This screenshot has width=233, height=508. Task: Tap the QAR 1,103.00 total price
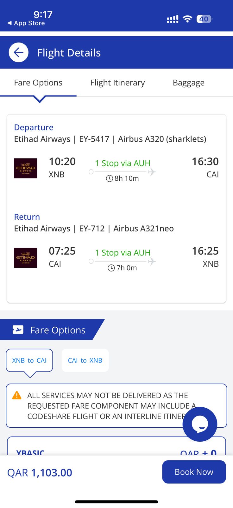coord(40,472)
